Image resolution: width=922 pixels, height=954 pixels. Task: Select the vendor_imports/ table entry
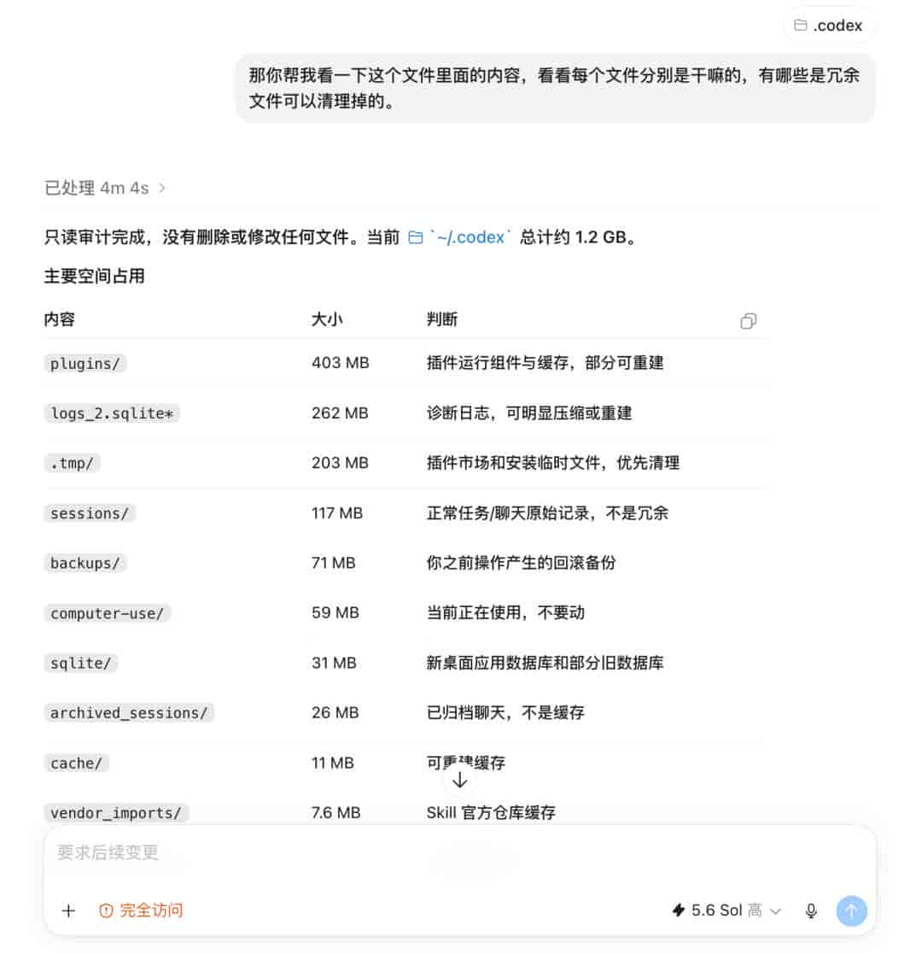(116, 812)
